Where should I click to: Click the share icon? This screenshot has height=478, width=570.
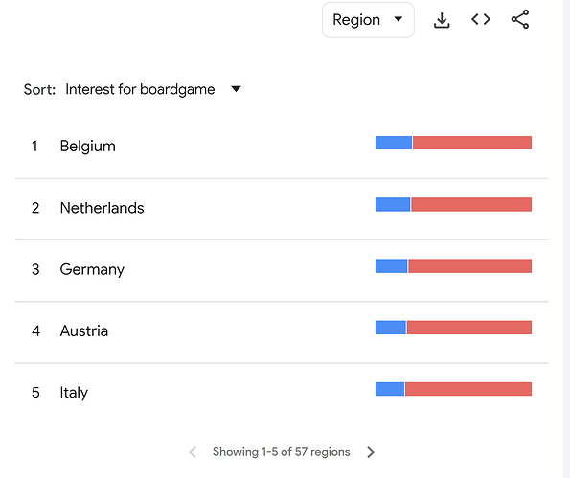pos(520,19)
